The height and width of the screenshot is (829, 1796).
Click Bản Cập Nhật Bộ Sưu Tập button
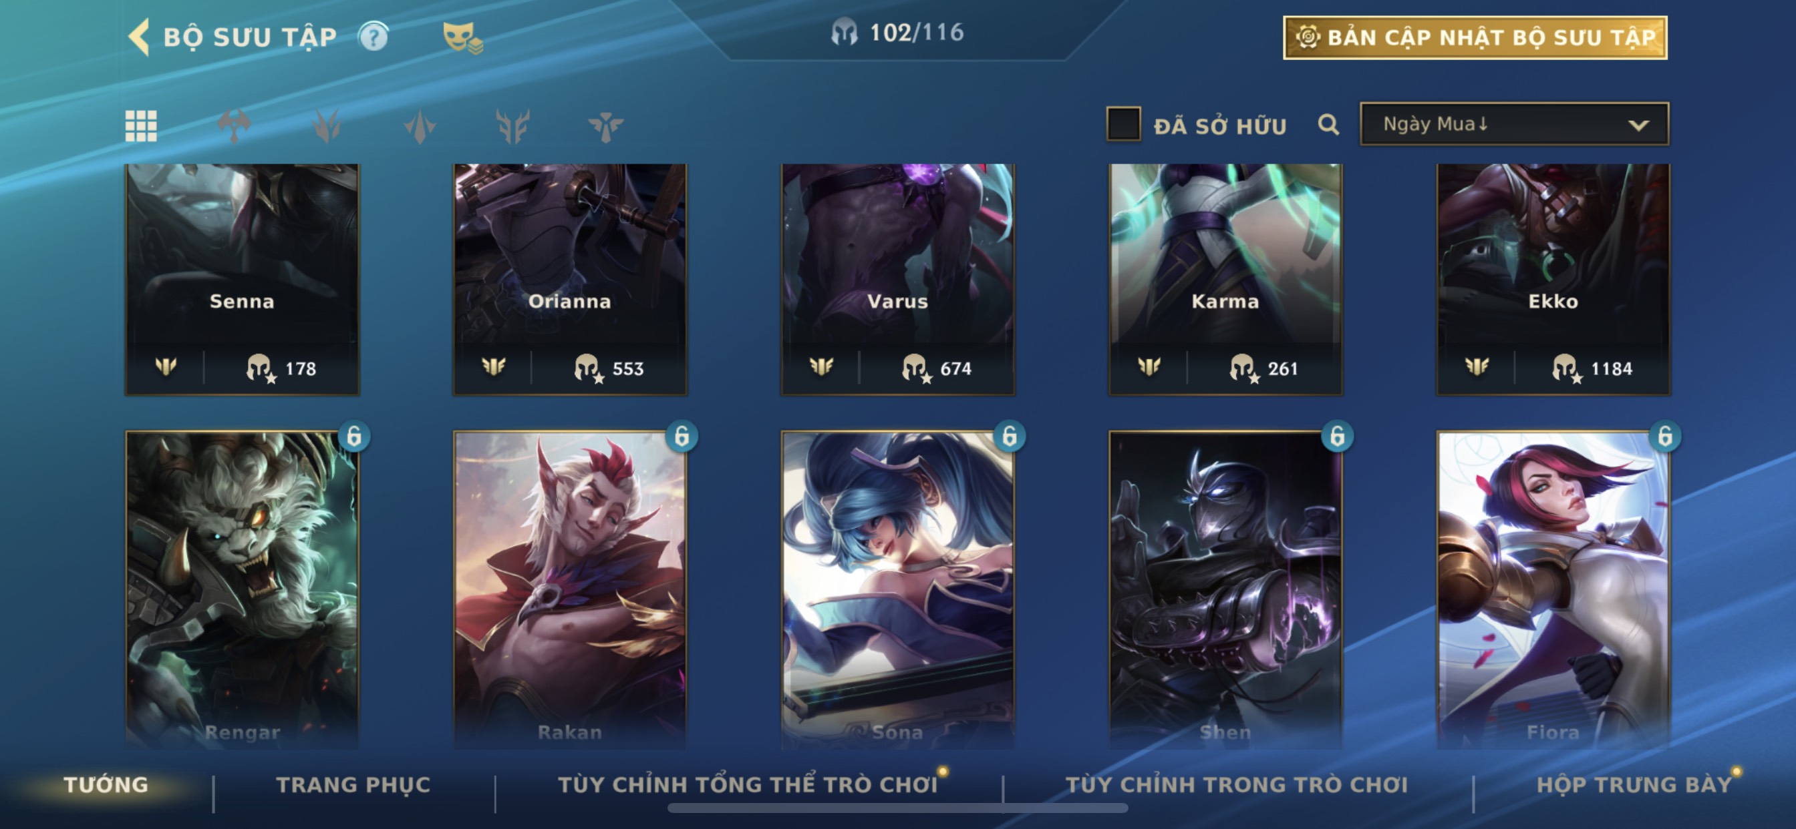[x=1475, y=37]
